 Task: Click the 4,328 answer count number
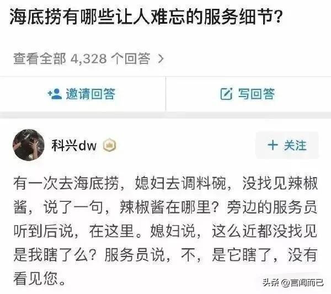(88, 58)
